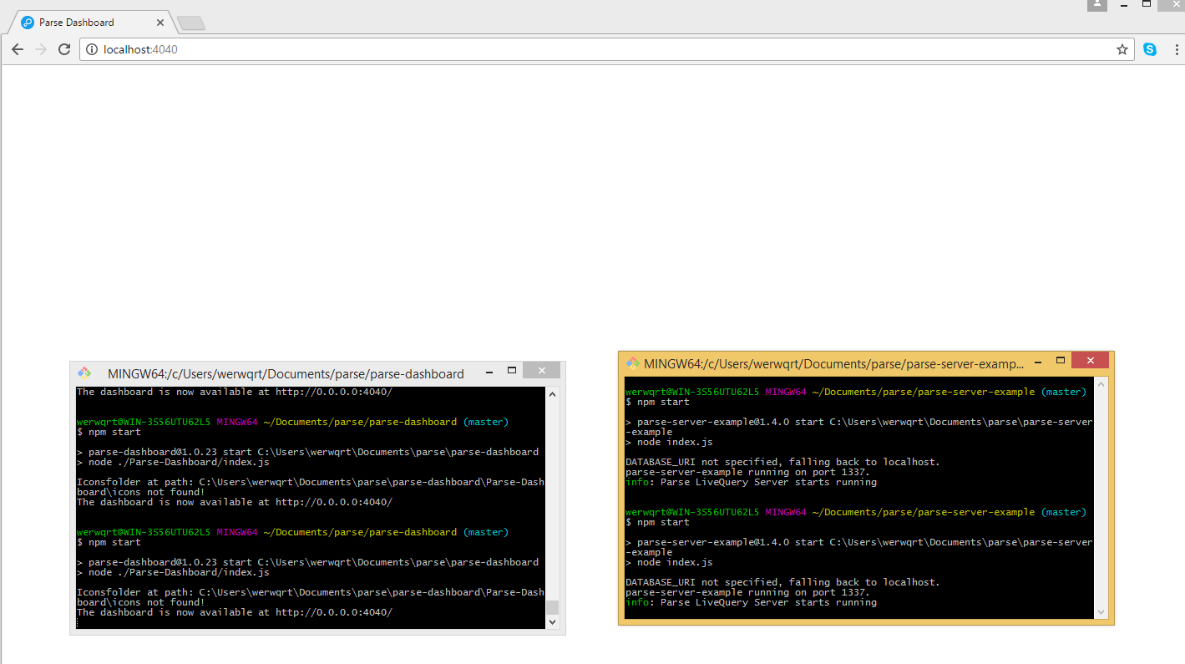Focus the localhost:4040 address bar
Image resolution: width=1185 pixels, height=664 pixels.
coord(585,49)
